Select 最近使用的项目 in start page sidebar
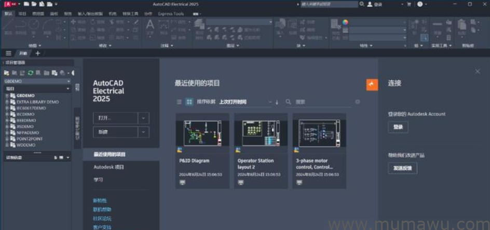The height and width of the screenshot is (230, 490). [x=121, y=154]
